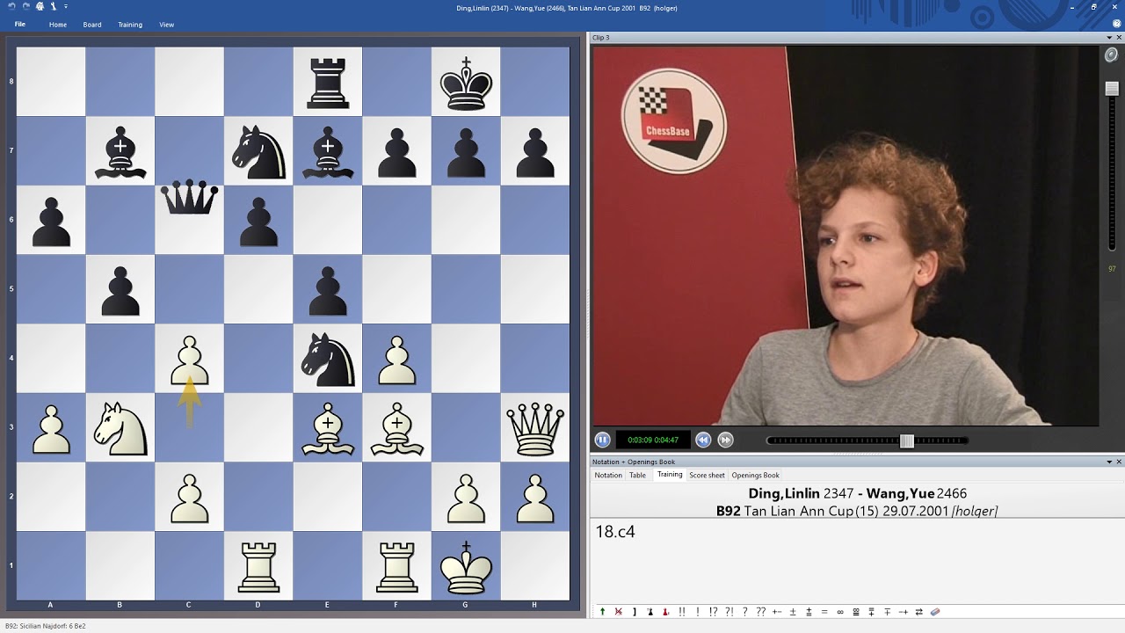Insert the compensation evaluation symbol
This screenshot has height=633, width=1125.
point(856,612)
